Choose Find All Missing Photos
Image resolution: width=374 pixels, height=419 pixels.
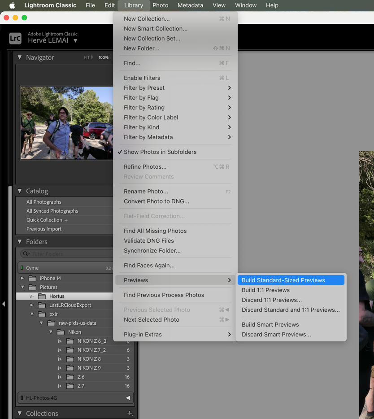click(175, 231)
